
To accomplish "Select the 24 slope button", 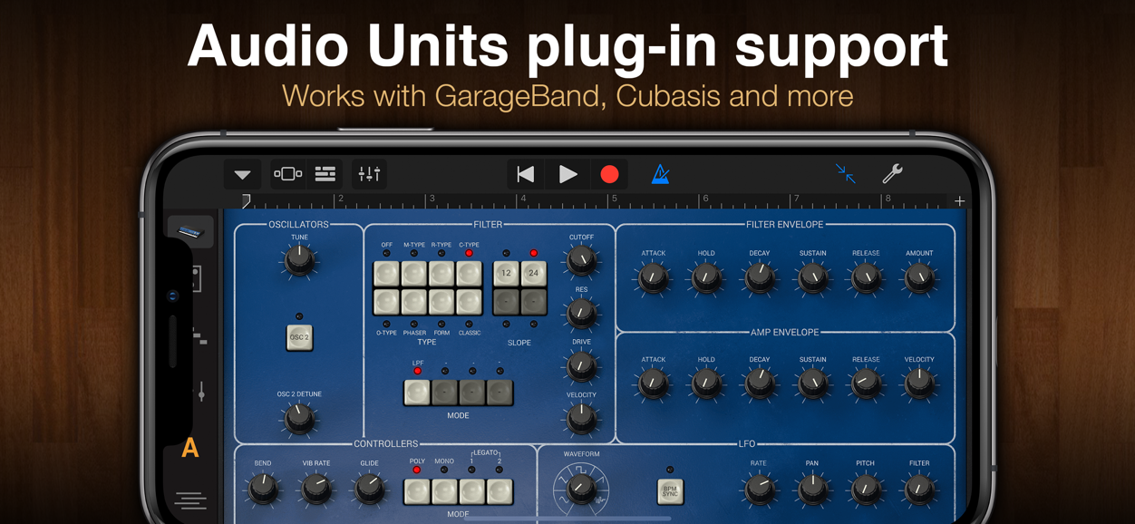I will coord(534,273).
